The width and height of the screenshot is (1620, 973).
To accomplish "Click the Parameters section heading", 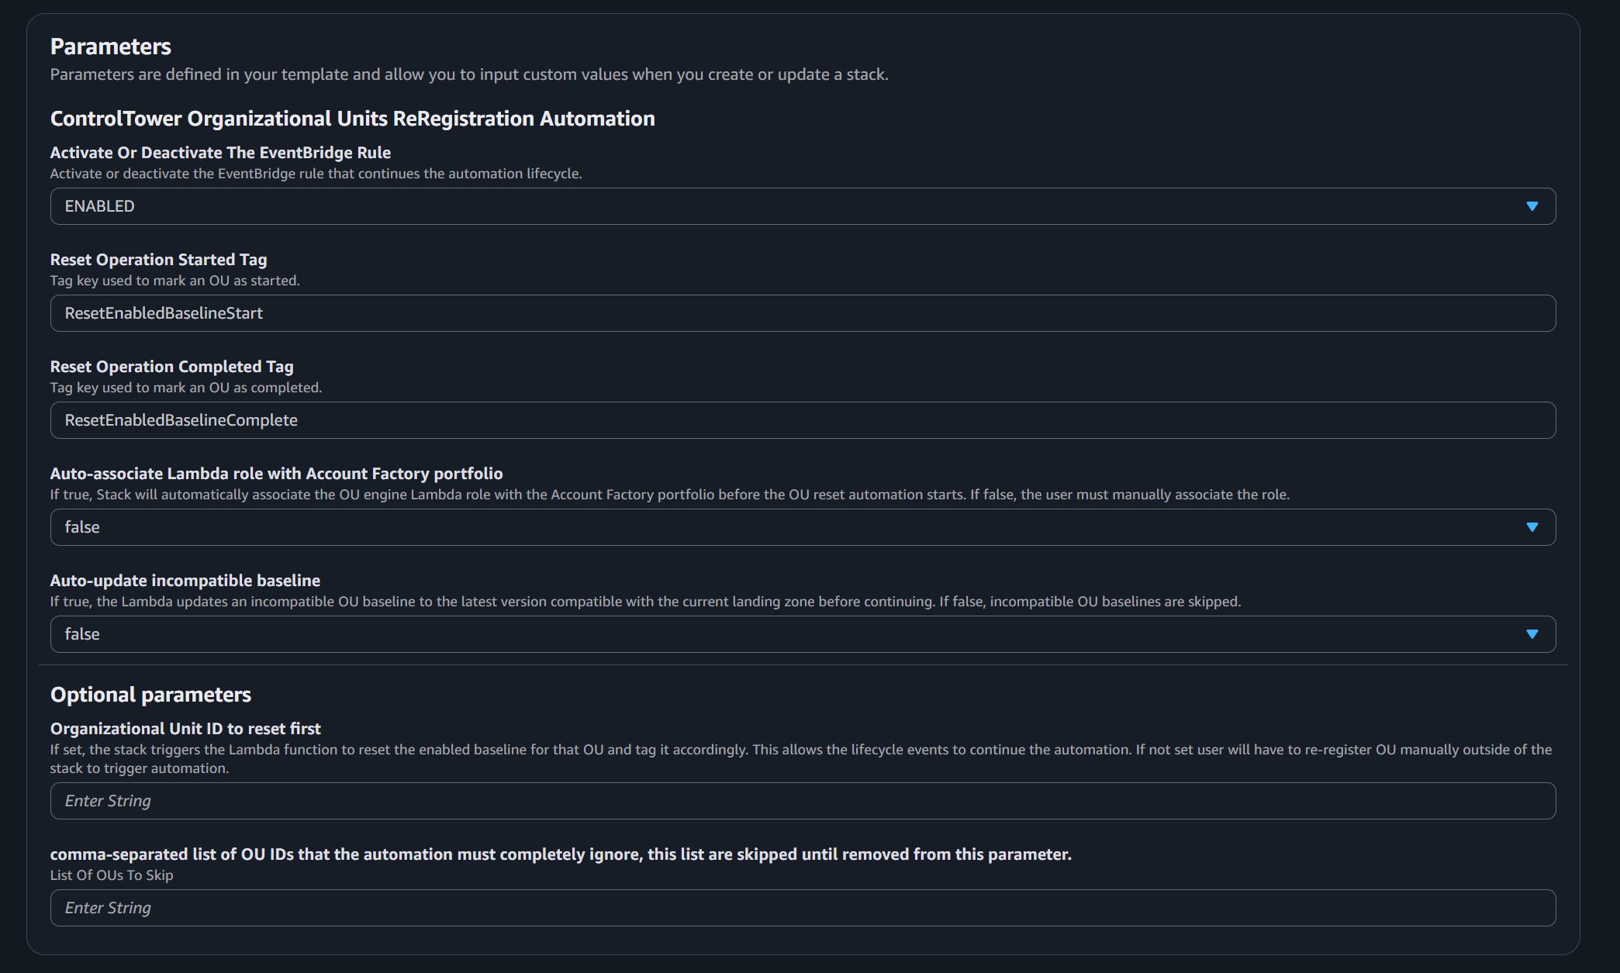I will point(111,47).
